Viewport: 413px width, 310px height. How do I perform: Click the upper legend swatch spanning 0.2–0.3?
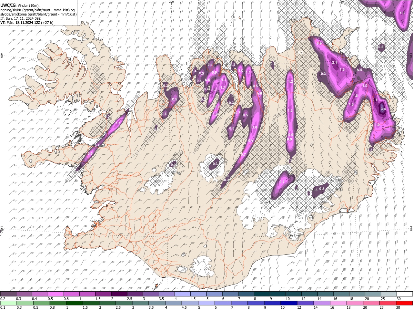[8, 294]
